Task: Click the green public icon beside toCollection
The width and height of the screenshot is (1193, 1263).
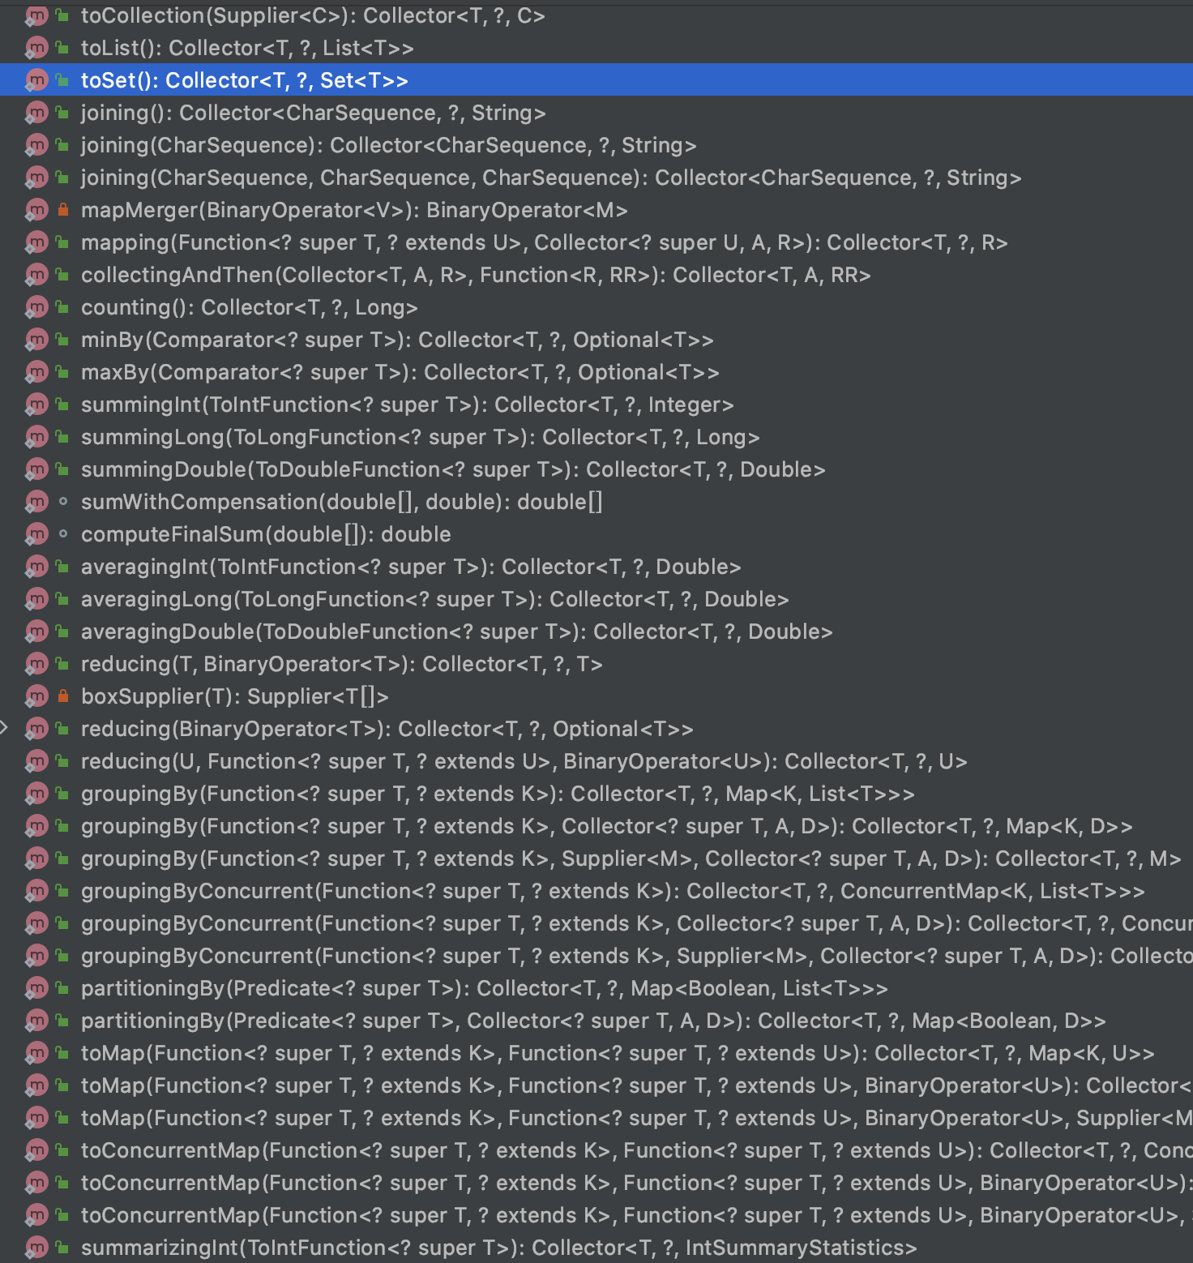Action: [x=62, y=15]
